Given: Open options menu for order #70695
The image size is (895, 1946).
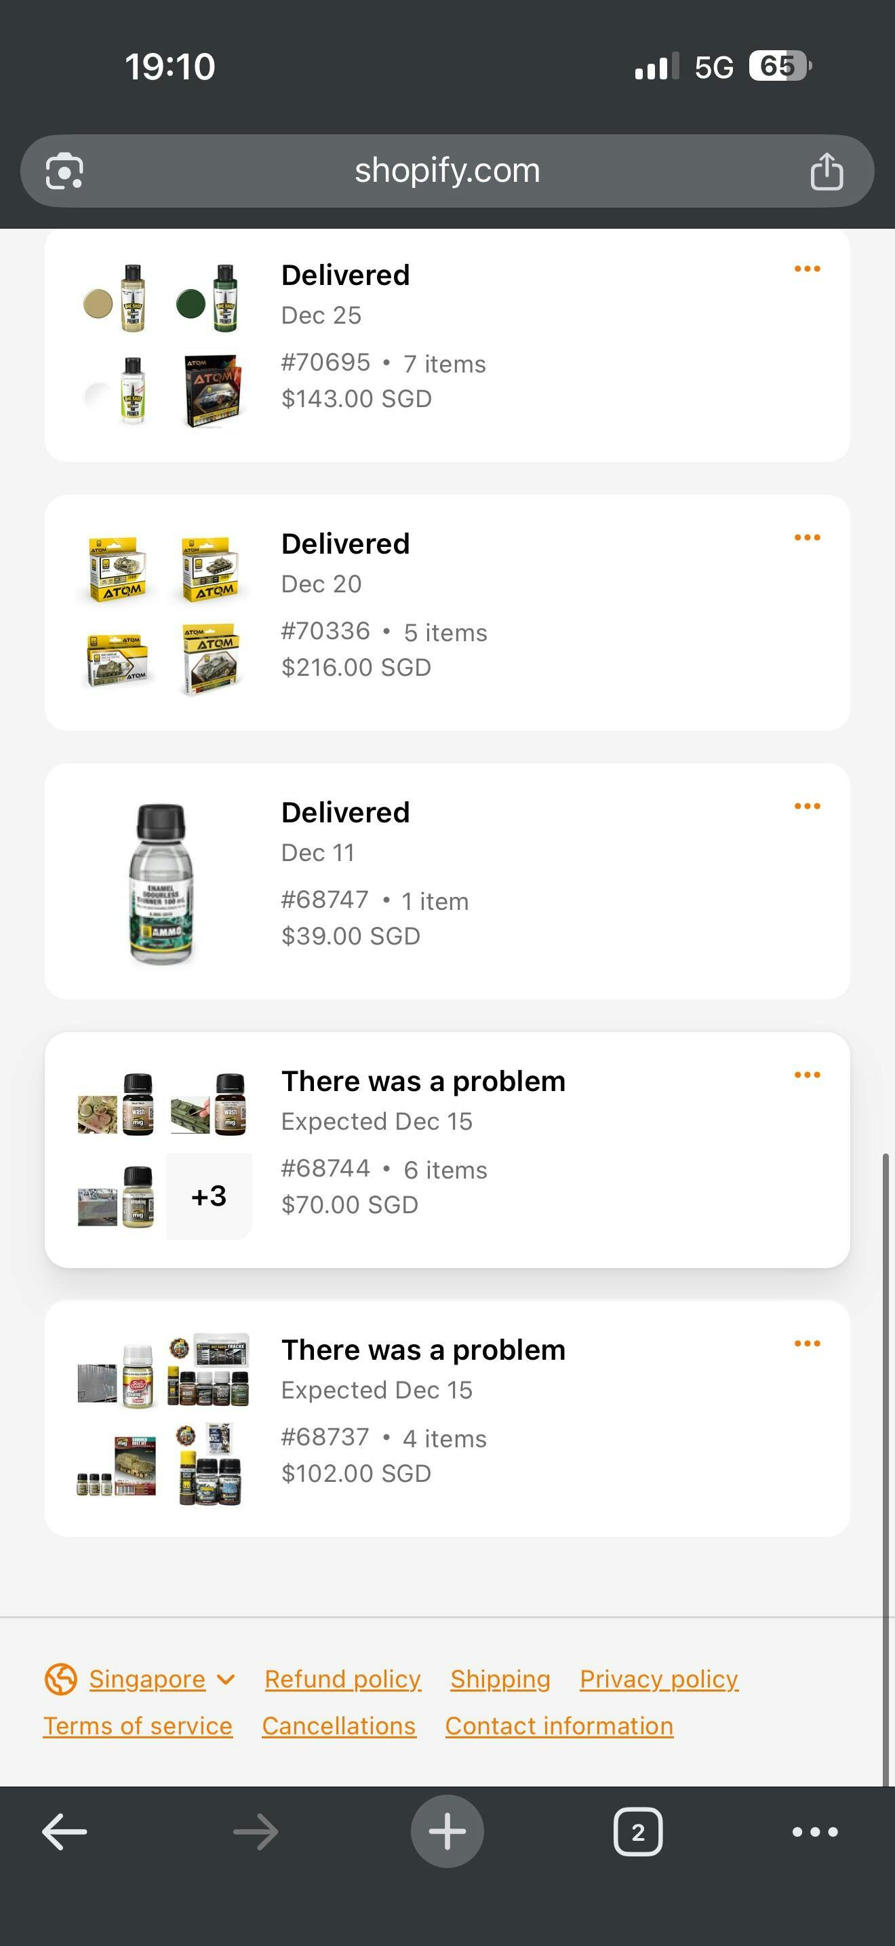Looking at the screenshot, I should [807, 269].
